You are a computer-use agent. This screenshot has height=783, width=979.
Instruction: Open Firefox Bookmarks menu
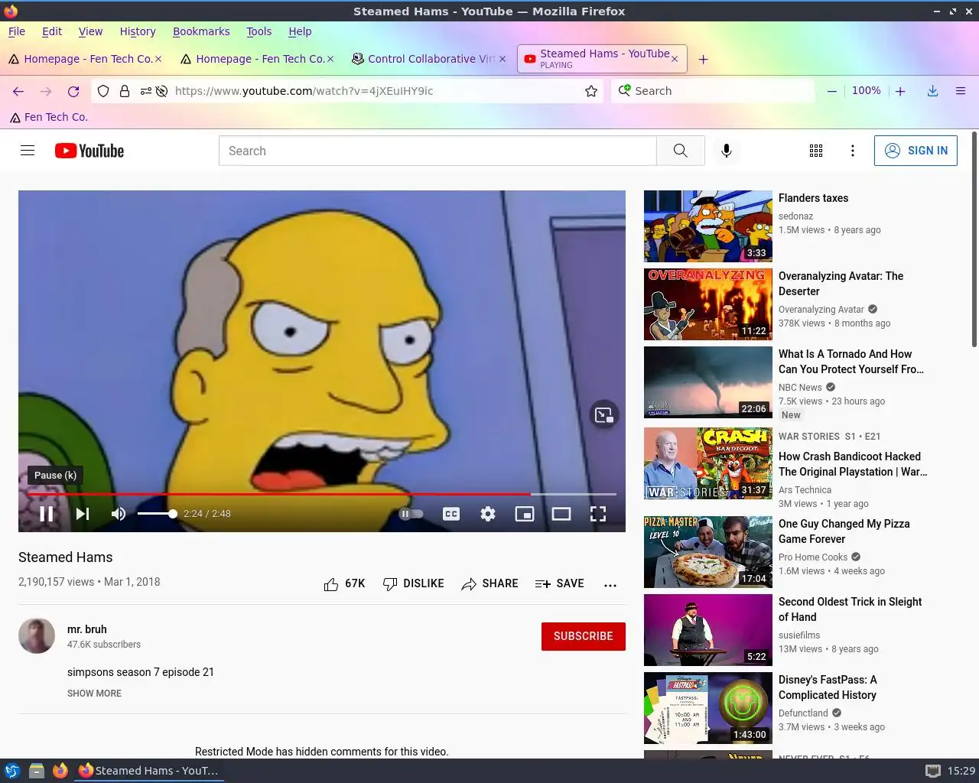(201, 31)
